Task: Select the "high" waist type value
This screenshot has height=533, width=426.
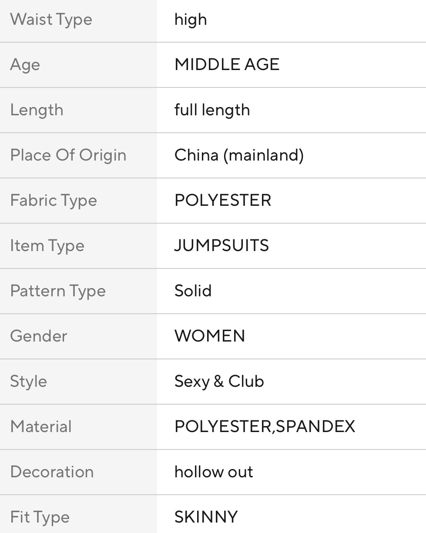Action: tap(191, 20)
